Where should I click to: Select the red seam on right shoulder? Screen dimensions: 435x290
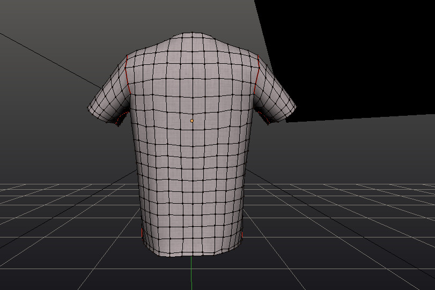click(256, 75)
